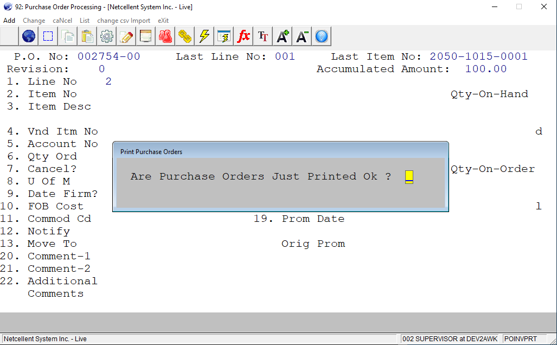The image size is (557, 345).
Task: Maximize the Purchase Order Processing window
Action: (519, 7)
